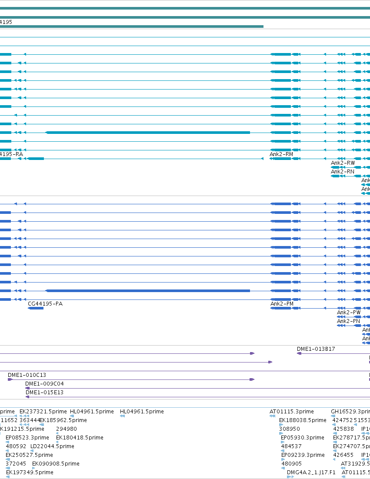
Task: Select the Ank2-RW transcript label
Action: tap(343, 163)
